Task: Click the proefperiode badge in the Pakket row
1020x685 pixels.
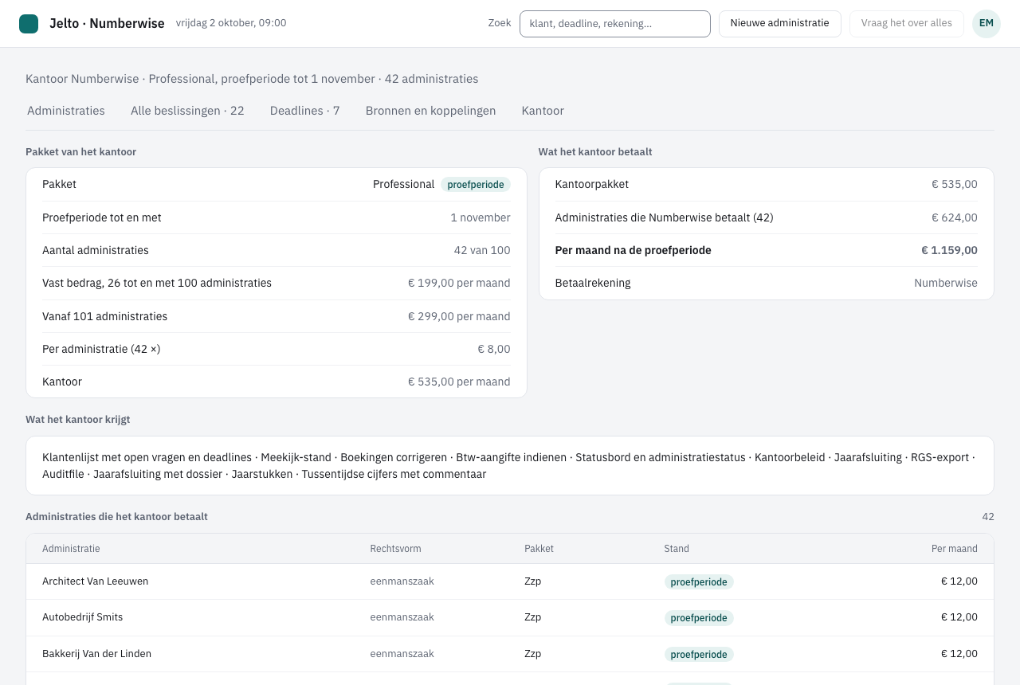Action: pos(476,185)
